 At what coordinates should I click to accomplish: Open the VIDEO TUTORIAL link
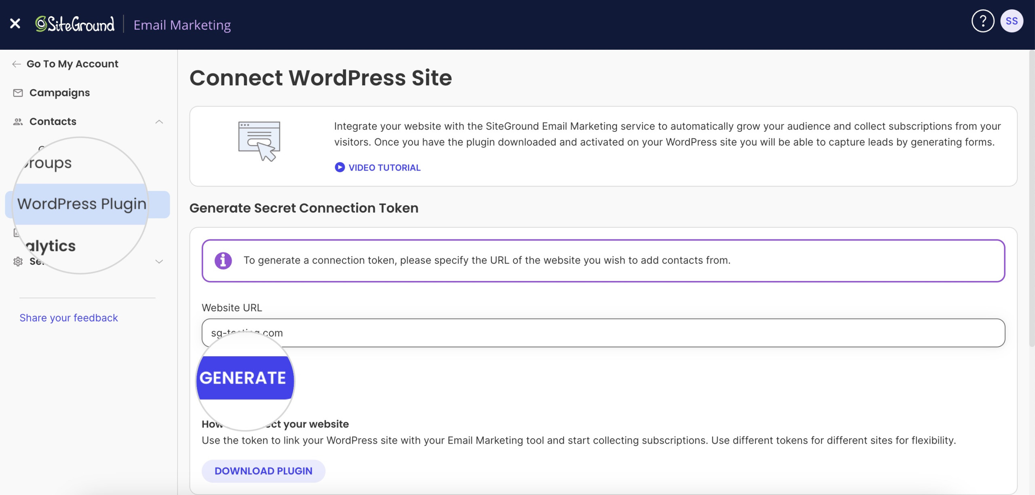[x=384, y=168]
